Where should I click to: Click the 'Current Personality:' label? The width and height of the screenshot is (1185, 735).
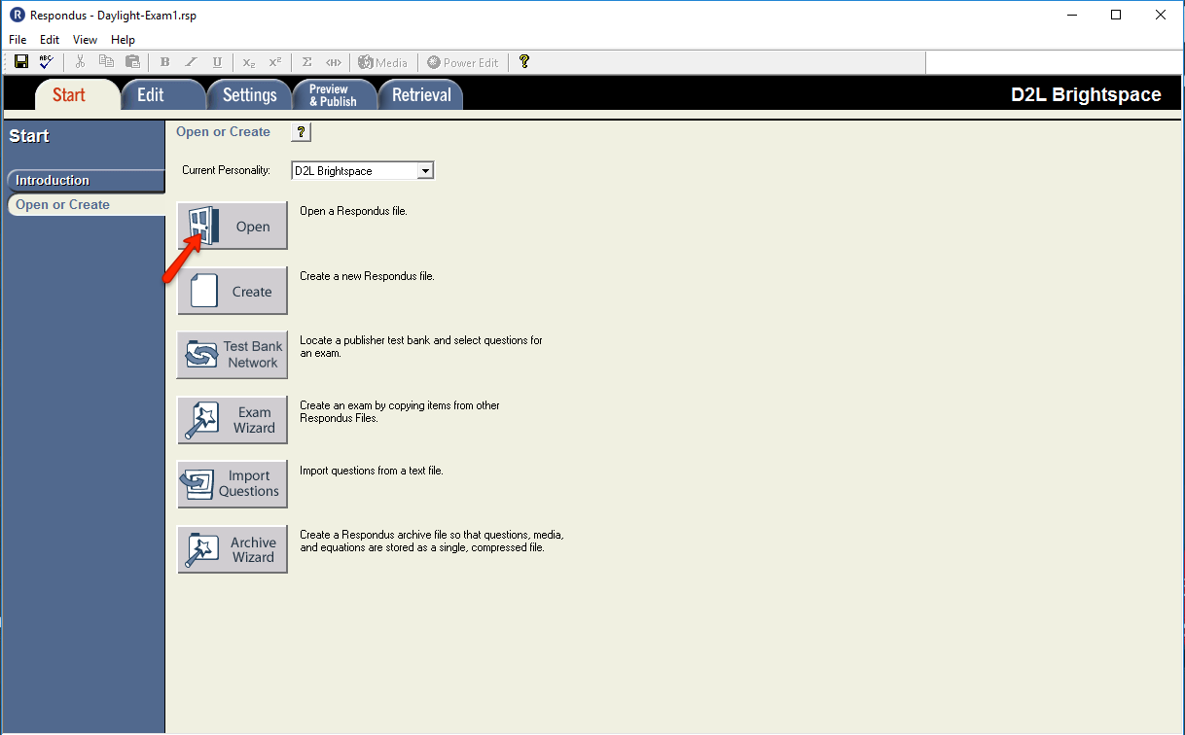coord(226,170)
